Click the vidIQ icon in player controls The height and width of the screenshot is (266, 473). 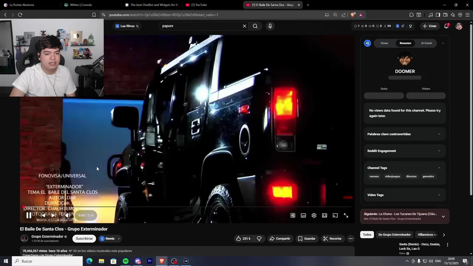[293, 215]
